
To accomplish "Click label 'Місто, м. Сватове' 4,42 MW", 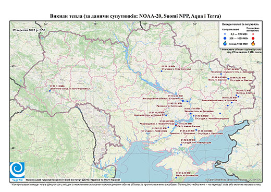I will pyautogui.click(x=217, y=80).
